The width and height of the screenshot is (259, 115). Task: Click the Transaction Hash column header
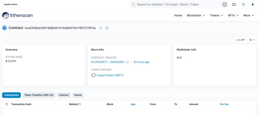pyautogui.click(x=21, y=104)
